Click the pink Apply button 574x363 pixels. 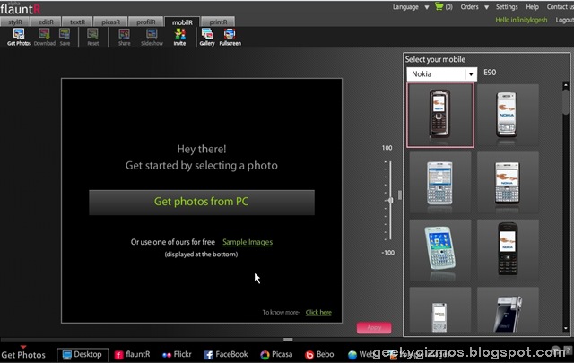point(374,327)
